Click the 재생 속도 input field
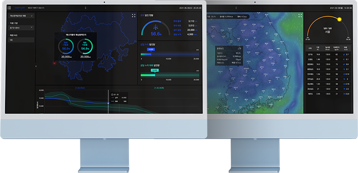The height and width of the screenshot is (173, 358). tap(21, 40)
